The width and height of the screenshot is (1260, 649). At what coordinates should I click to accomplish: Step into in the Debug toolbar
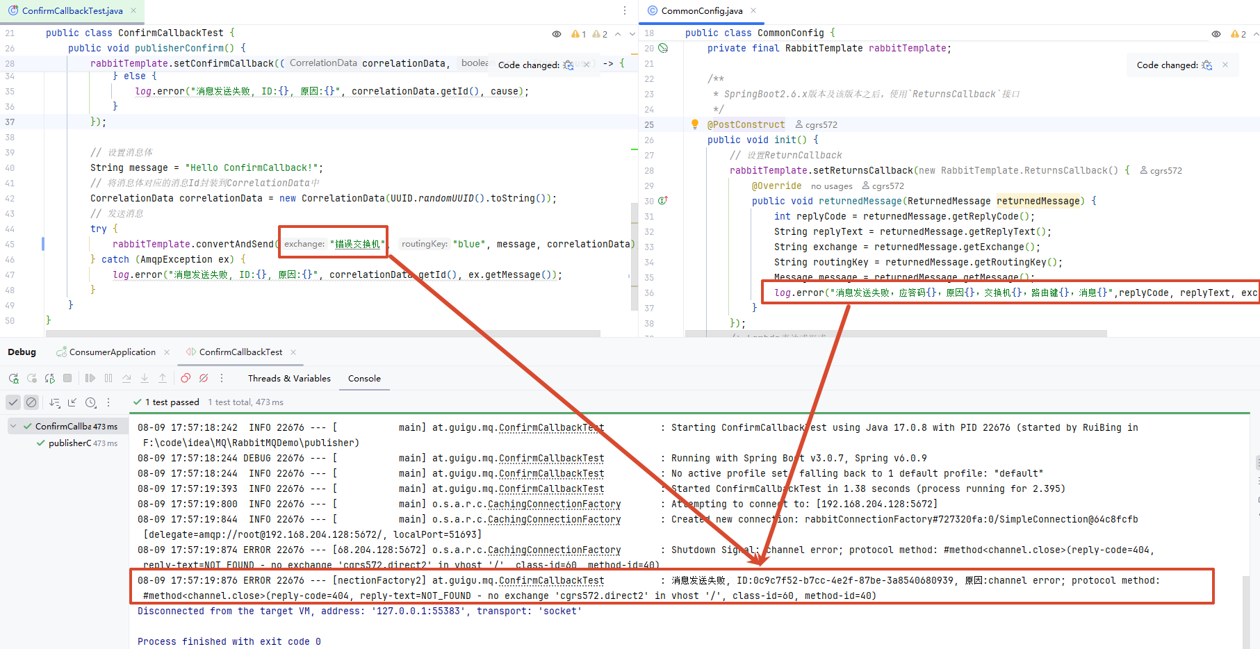point(145,379)
